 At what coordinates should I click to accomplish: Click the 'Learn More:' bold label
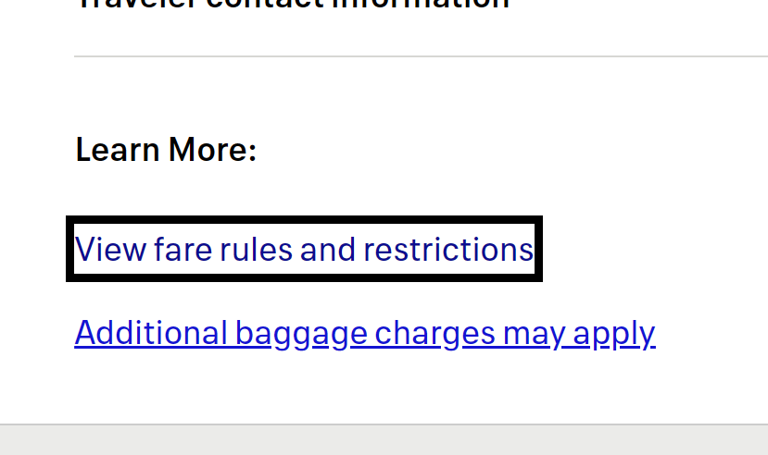[166, 149]
